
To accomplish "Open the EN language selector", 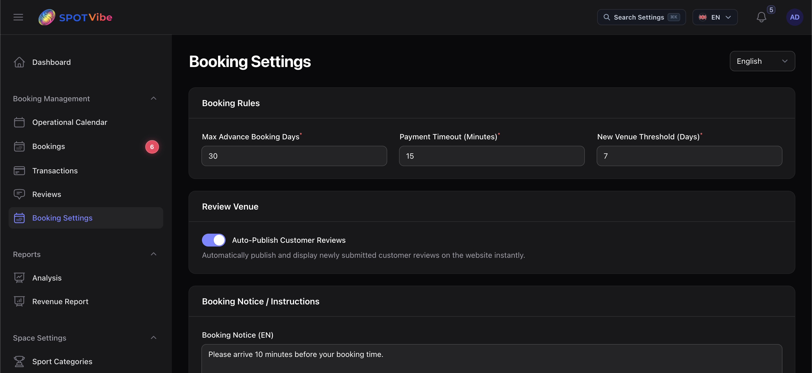I will (x=715, y=17).
